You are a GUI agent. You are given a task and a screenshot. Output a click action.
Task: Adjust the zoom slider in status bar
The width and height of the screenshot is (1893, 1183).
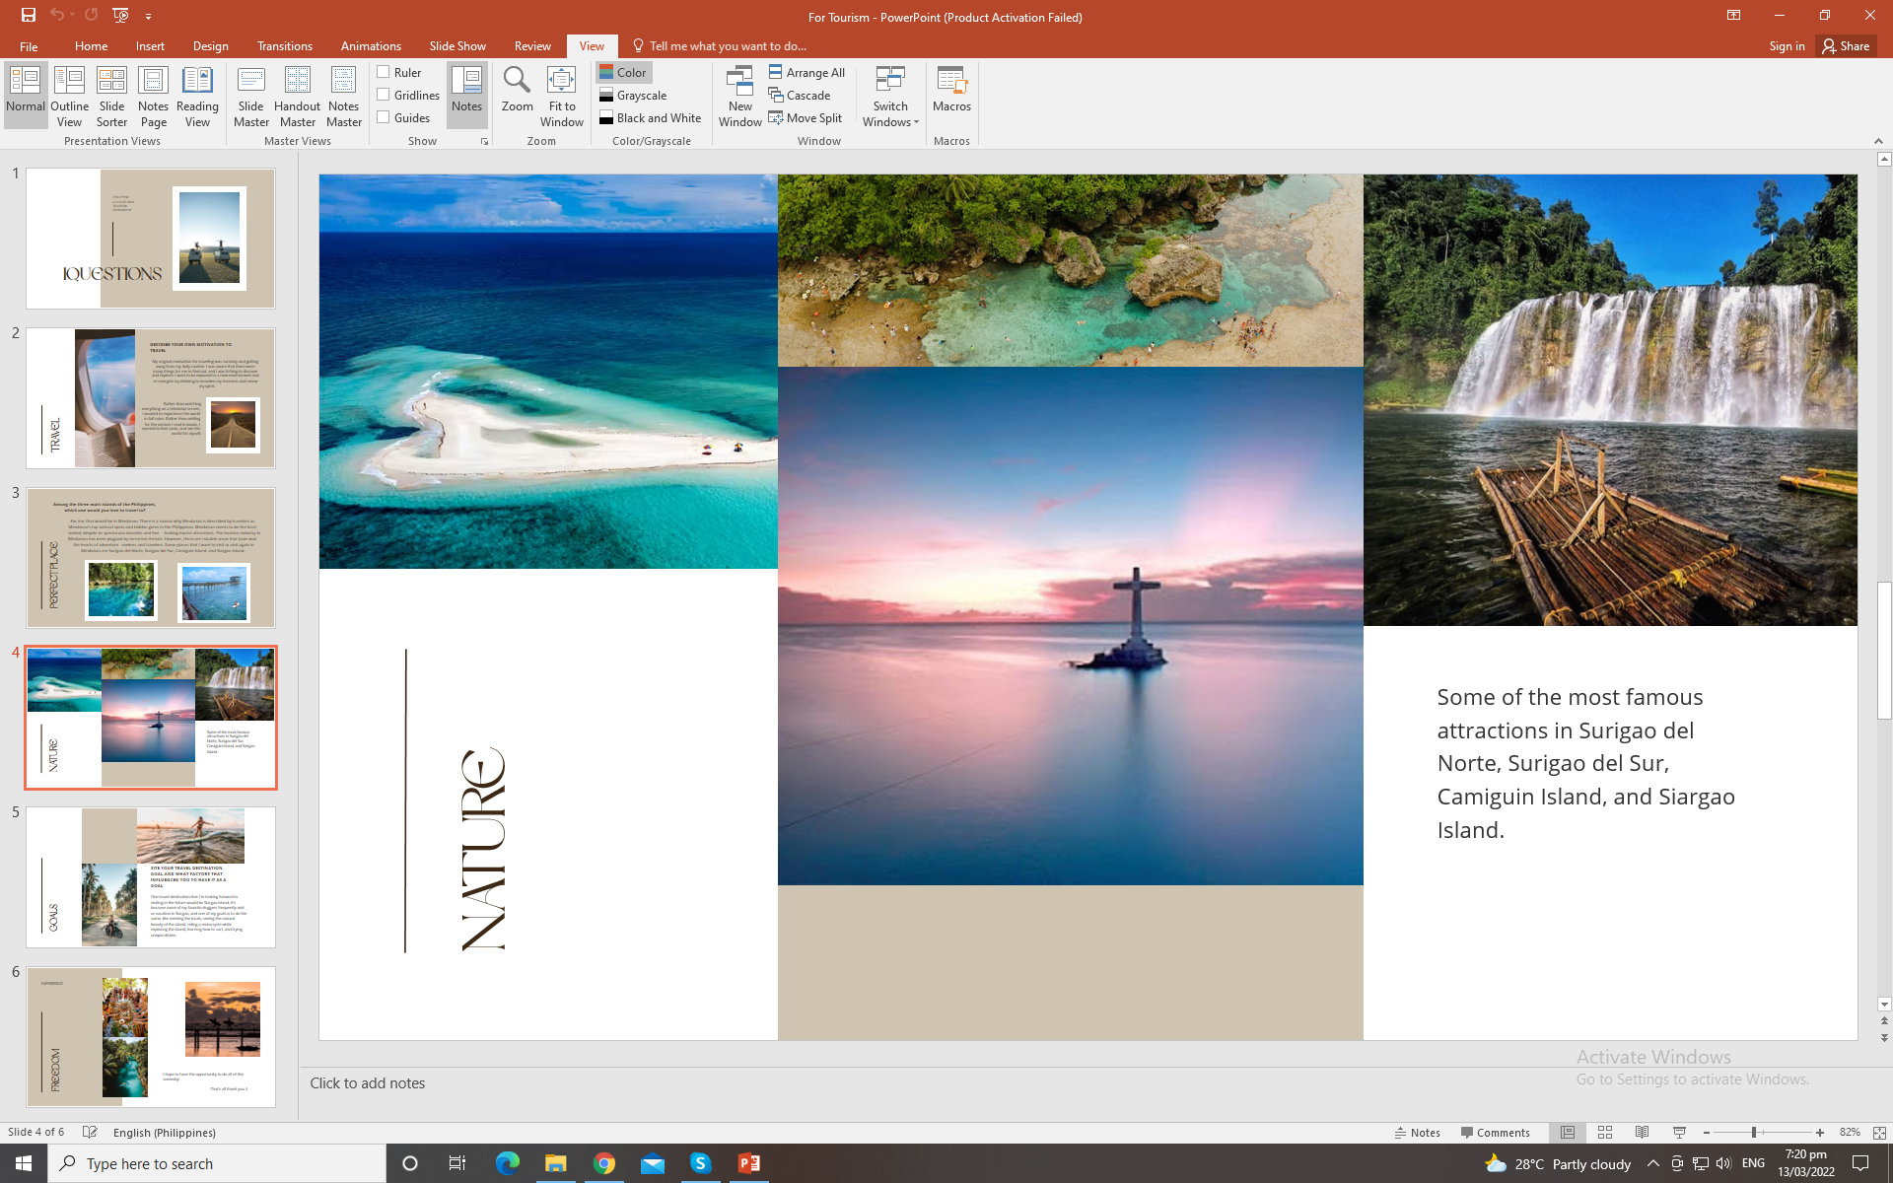click(1754, 1133)
